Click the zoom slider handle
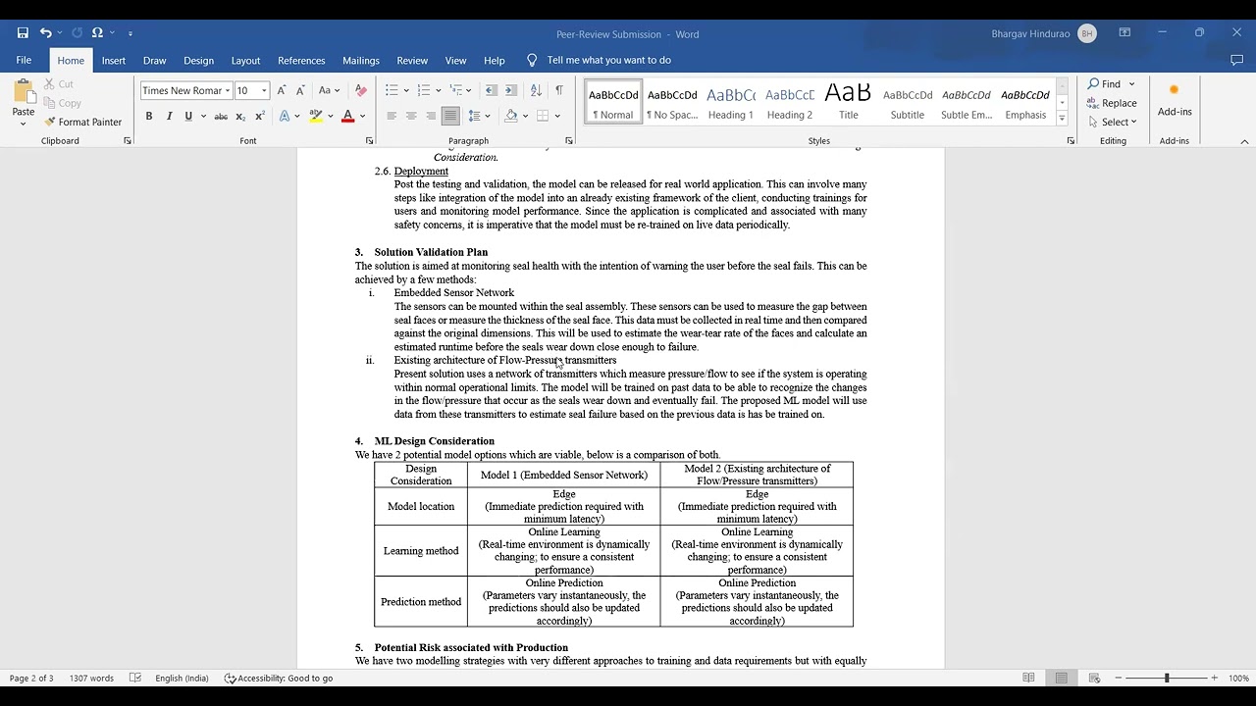The height and width of the screenshot is (706, 1256). coord(1167,678)
